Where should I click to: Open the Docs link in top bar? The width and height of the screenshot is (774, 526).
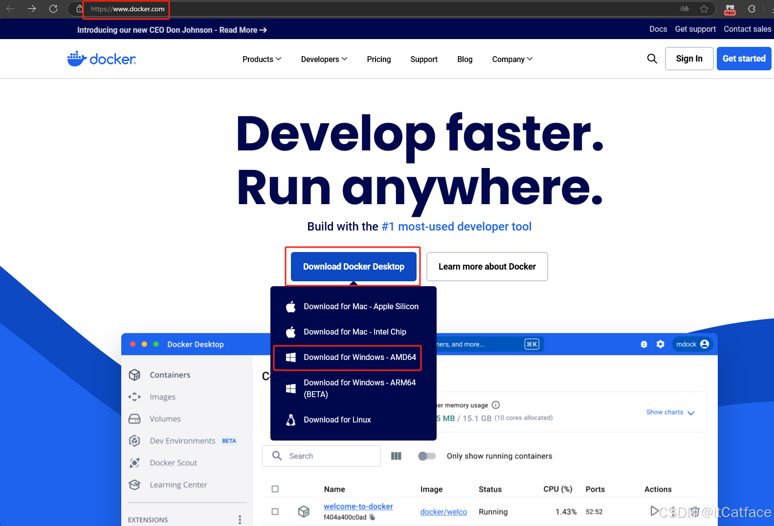pos(658,29)
